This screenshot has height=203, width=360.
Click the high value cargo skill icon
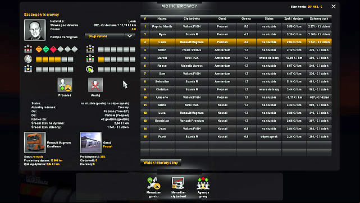coord(28,69)
